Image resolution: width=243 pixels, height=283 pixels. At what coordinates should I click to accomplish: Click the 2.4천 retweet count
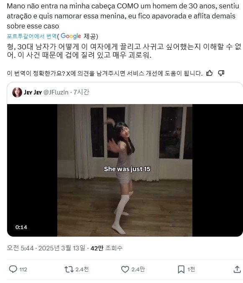[82, 269]
